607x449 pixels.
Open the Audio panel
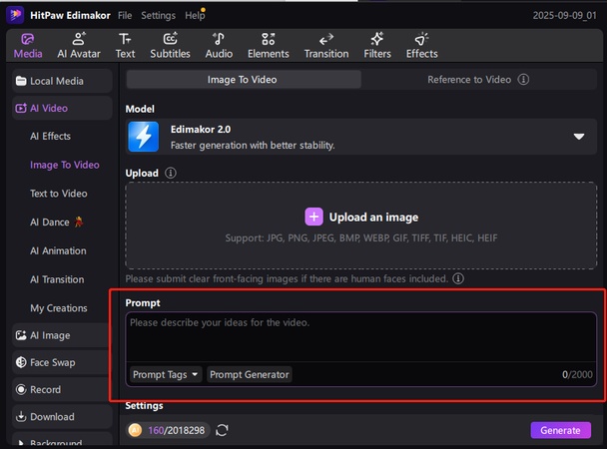[x=219, y=46]
